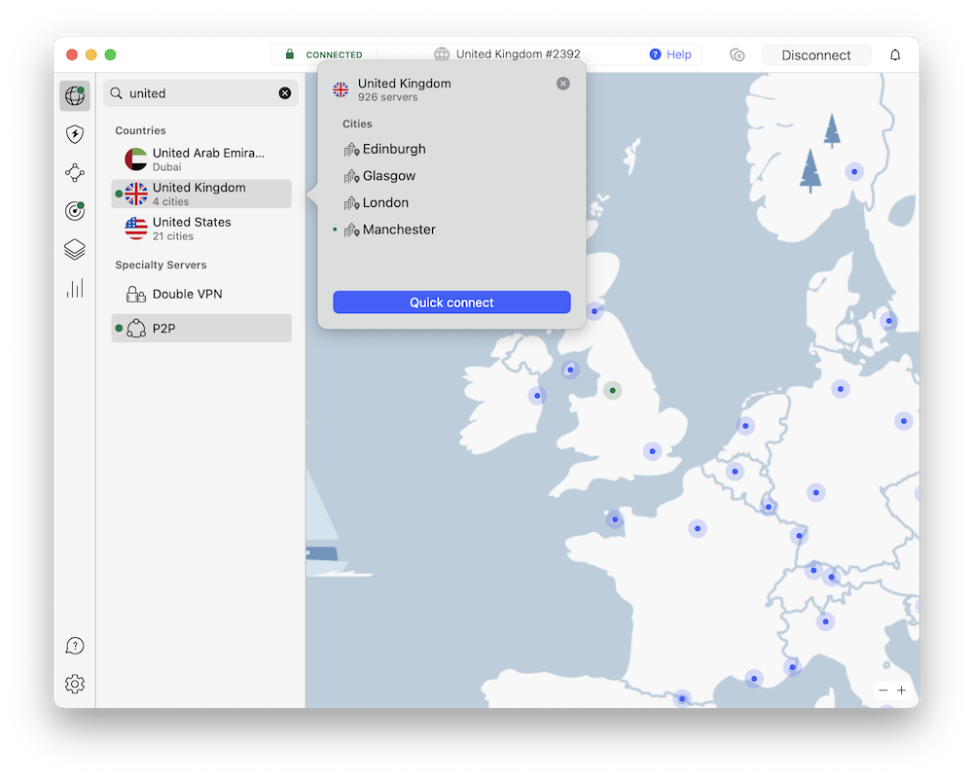Open the Settings gear icon
Viewport: 973px width, 779px height.
(75, 684)
